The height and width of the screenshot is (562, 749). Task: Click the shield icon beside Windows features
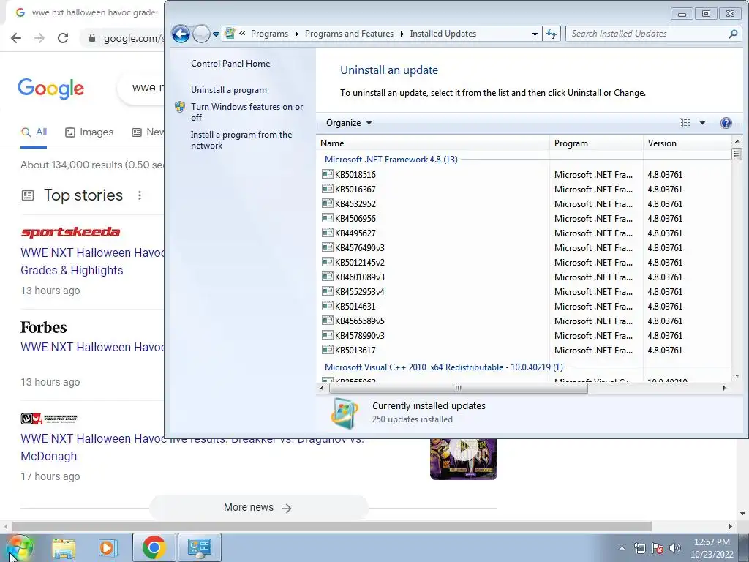coord(180,107)
